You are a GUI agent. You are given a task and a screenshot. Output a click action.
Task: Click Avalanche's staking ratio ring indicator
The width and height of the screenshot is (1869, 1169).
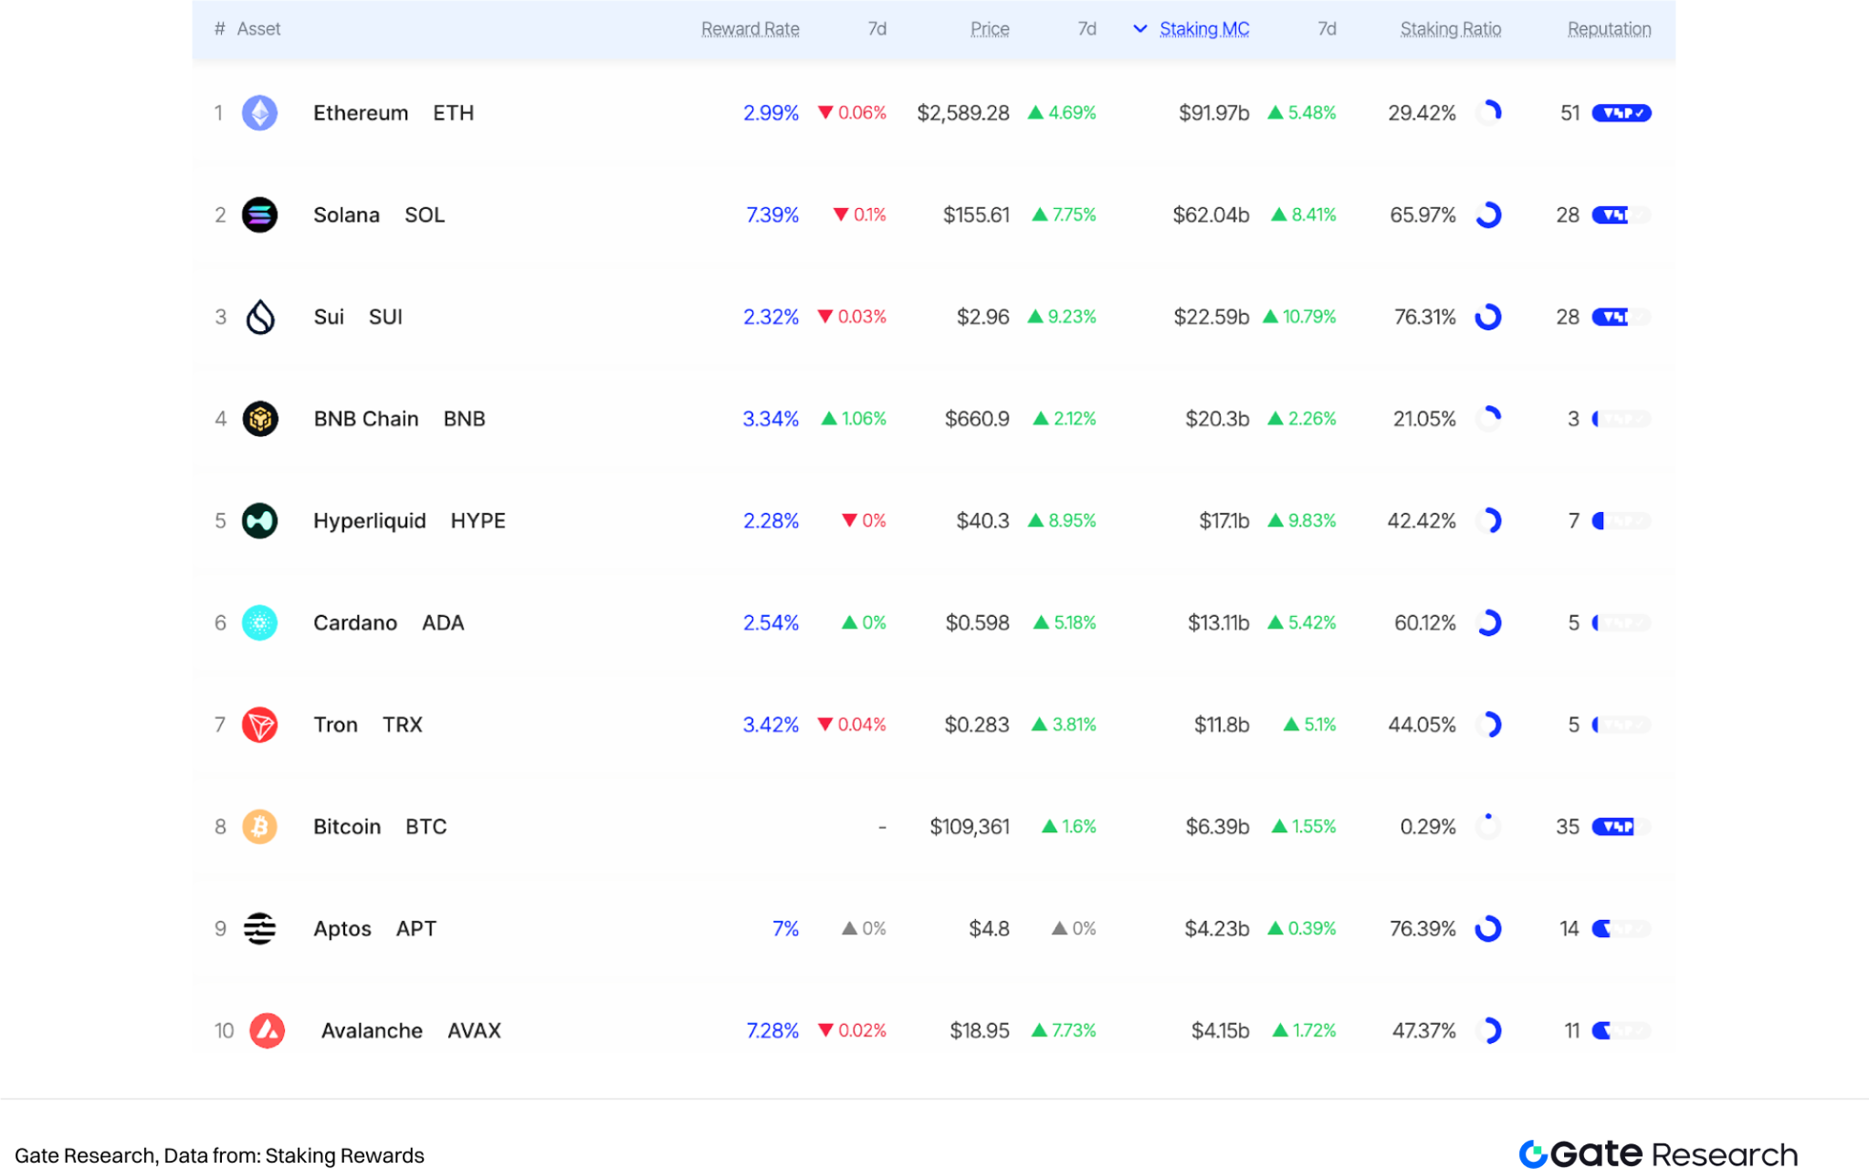[x=1488, y=1031]
